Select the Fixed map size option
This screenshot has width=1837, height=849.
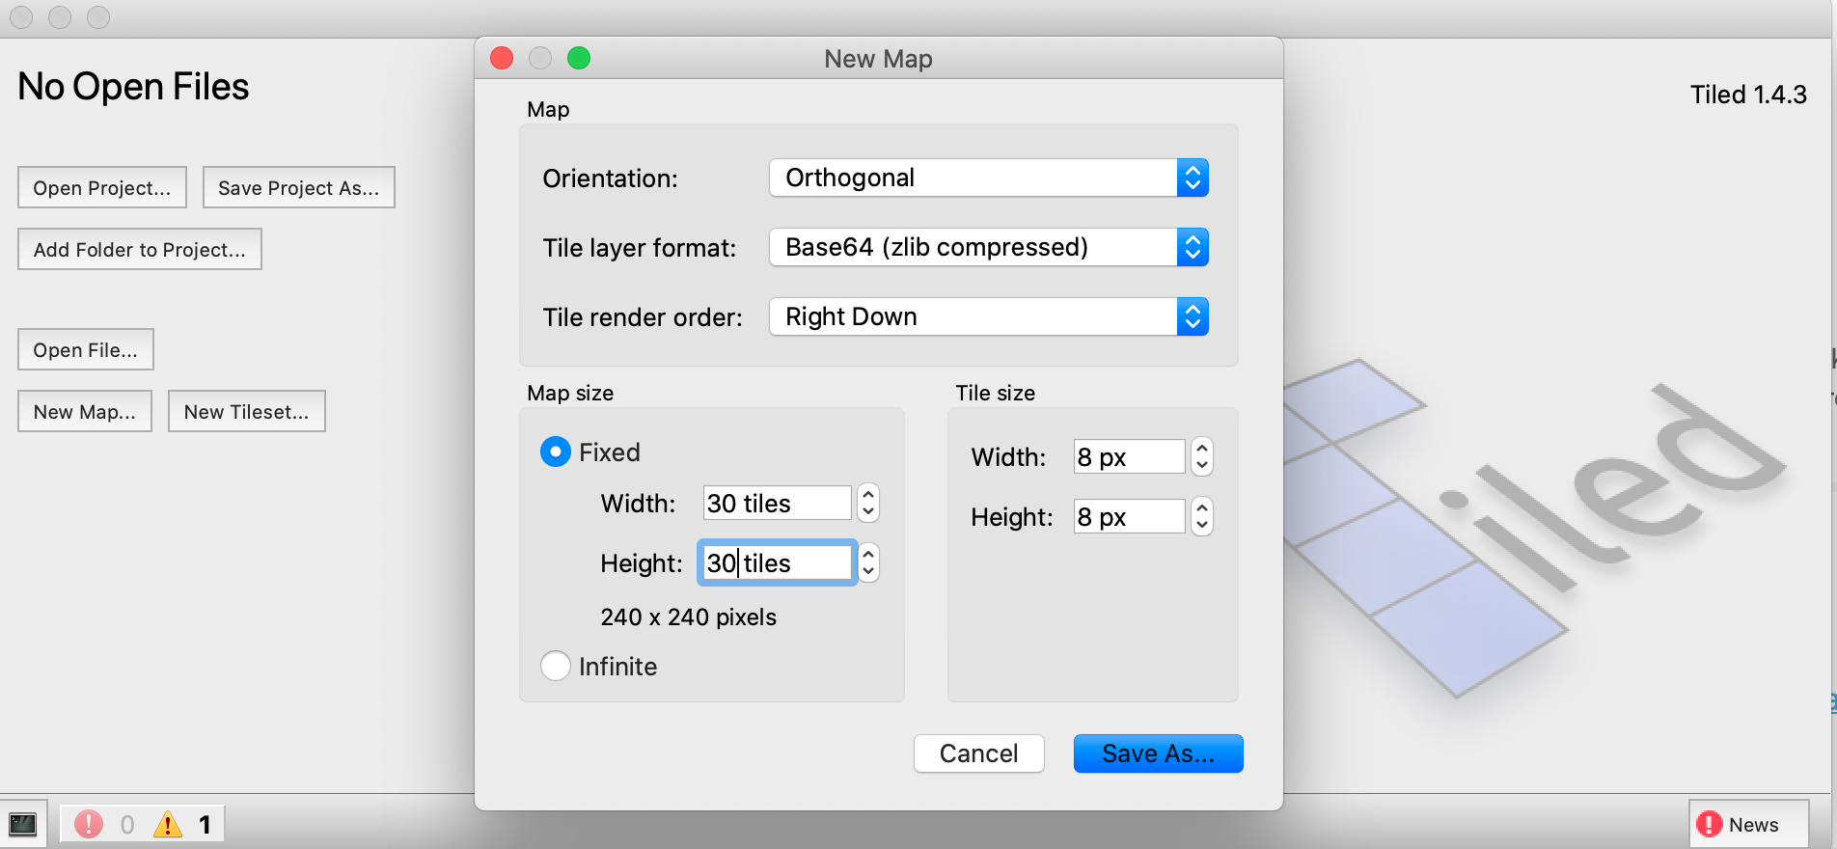coord(556,452)
